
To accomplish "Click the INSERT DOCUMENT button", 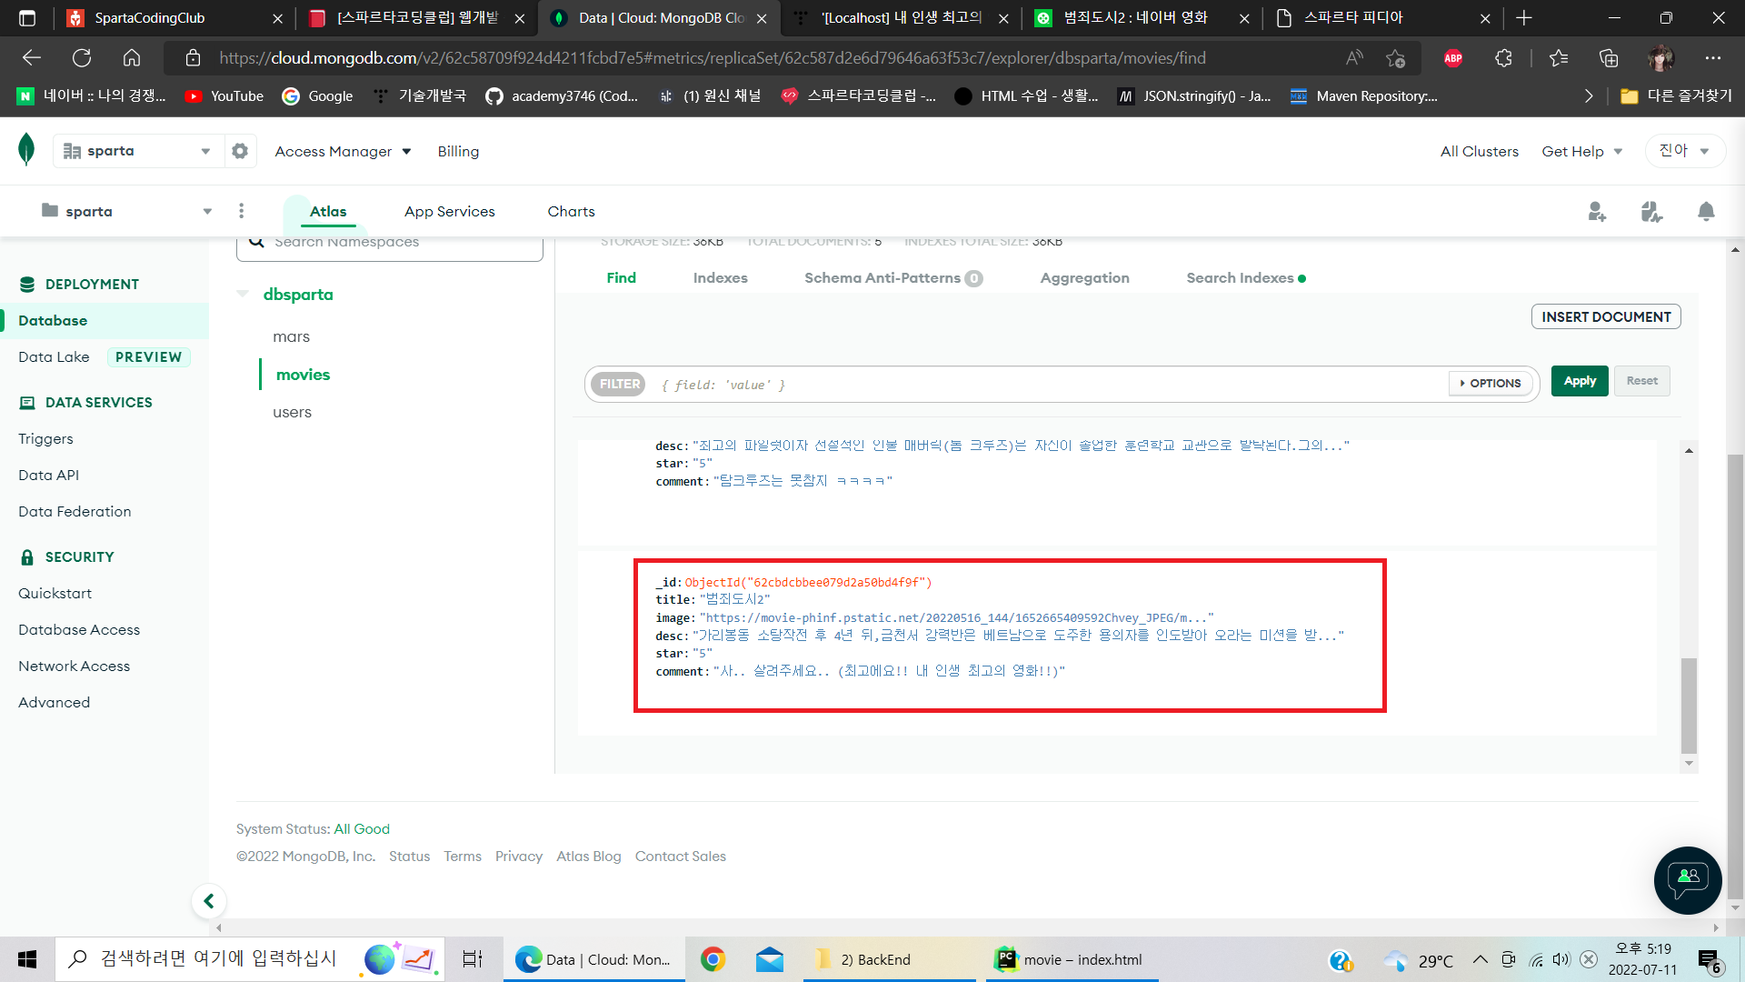I will tap(1605, 316).
